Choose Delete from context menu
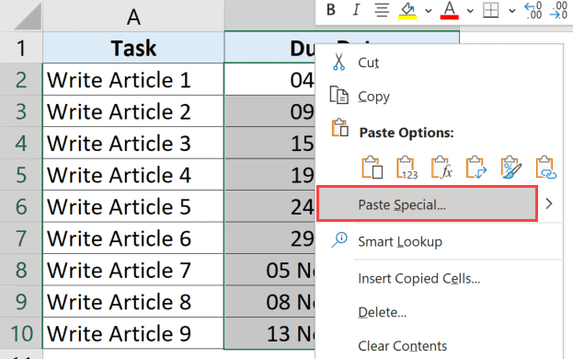This screenshot has height=359, width=573. (x=439, y=312)
